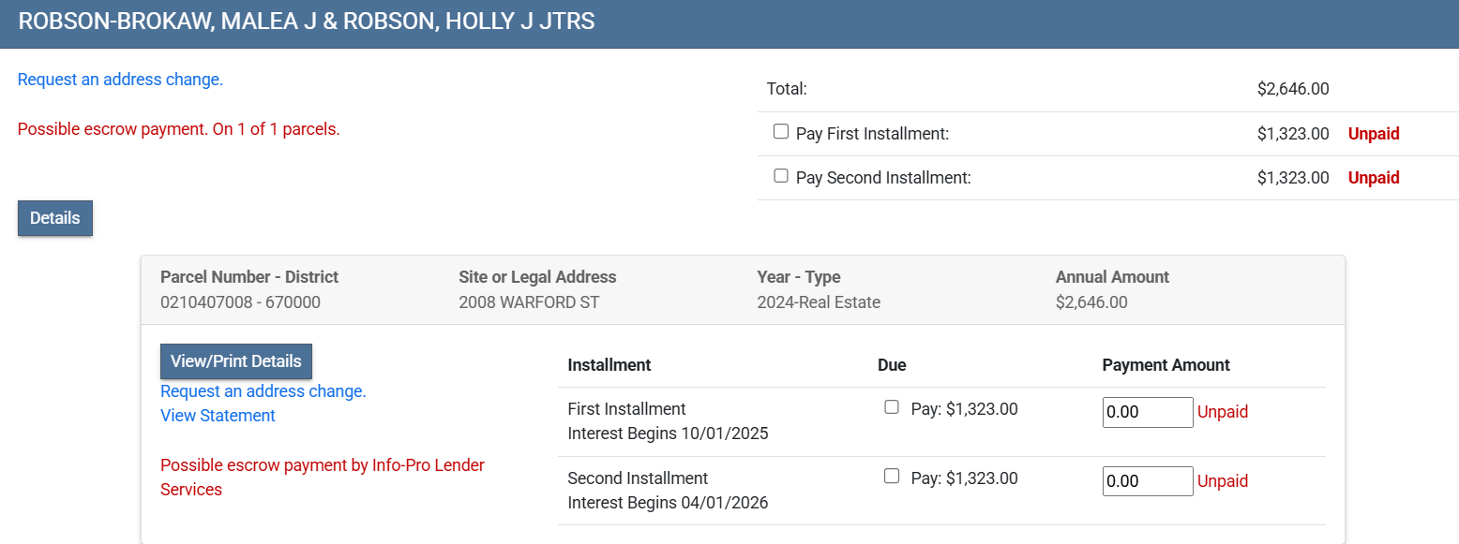
Task: Click the Annual Amount $2,646.00 value
Action: [x=1090, y=302]
